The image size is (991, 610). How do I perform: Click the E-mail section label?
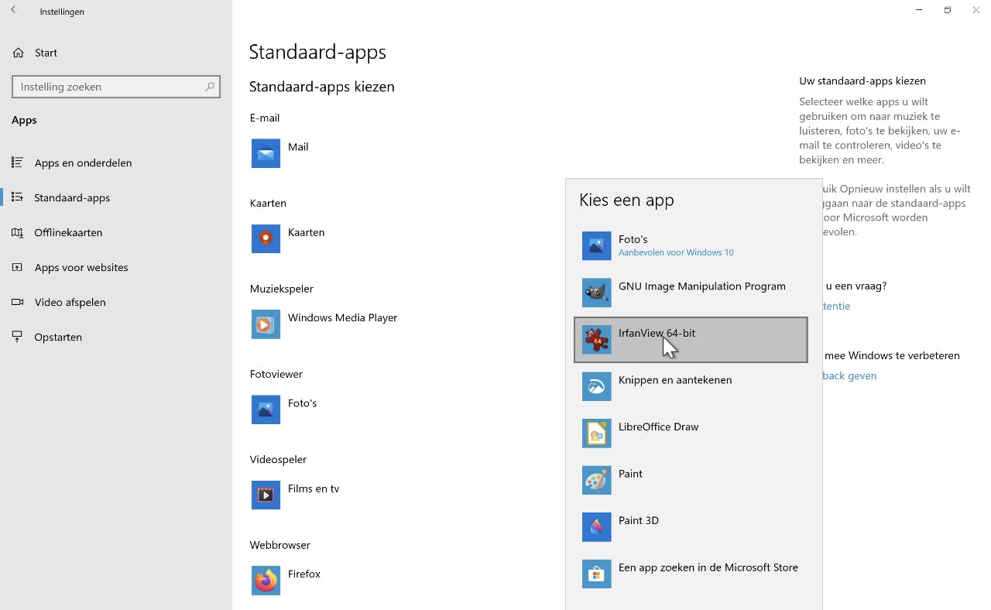pos(265,118)
